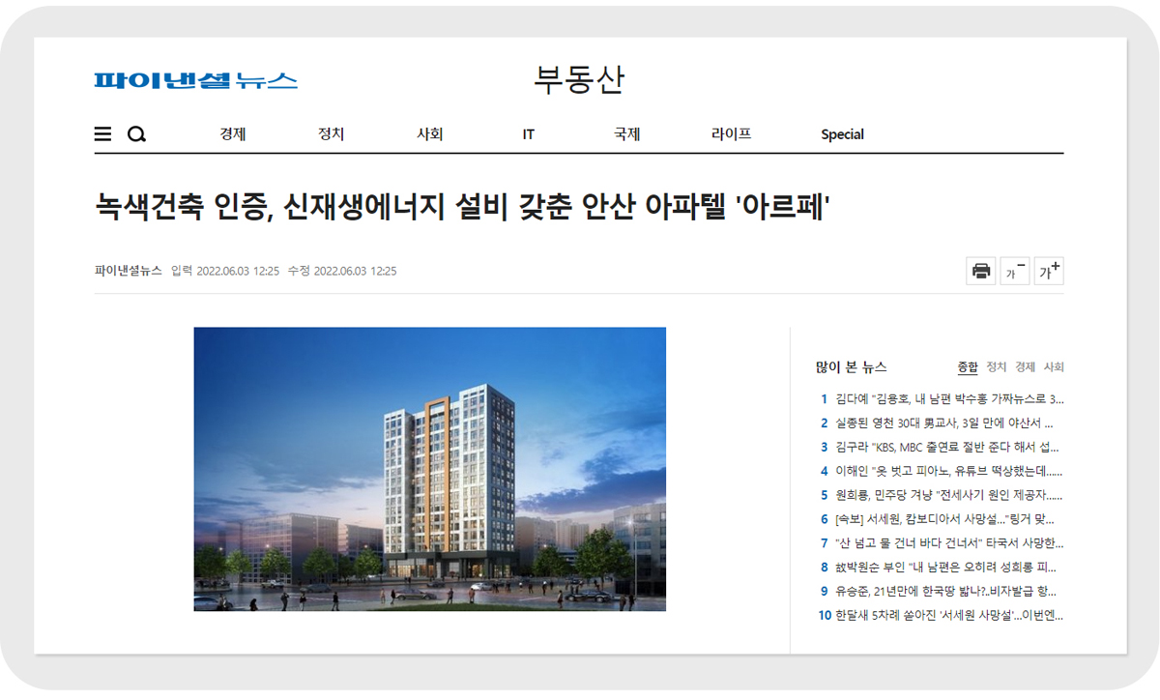This screenshot has width=1160, height=700.
Task: Click the apartment building article image
Action: pos(430,469)
